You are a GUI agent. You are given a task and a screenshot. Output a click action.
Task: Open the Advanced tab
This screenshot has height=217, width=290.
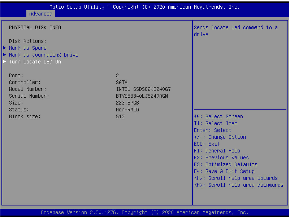[x=41, y=14]
